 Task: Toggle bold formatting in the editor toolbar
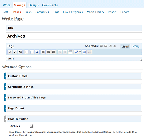pos(10,52)
